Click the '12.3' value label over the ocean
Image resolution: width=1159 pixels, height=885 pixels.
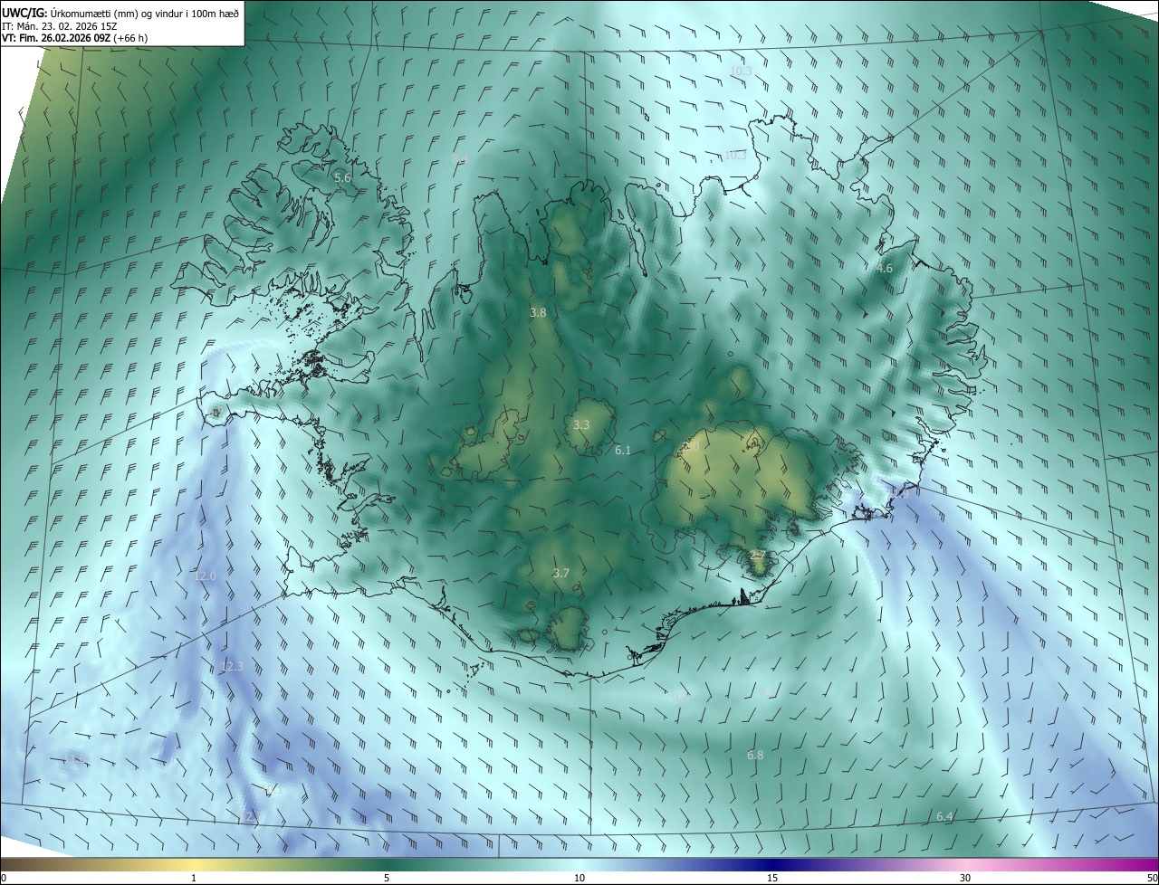tap(233, 666)
